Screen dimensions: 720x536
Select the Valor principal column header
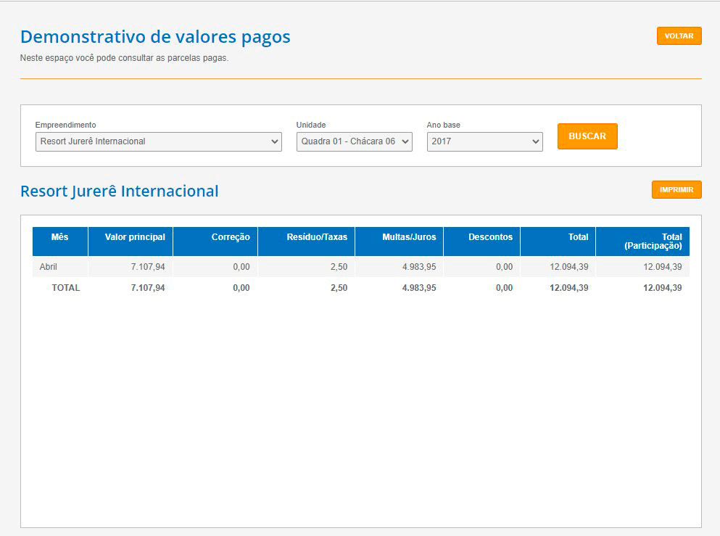135,237
